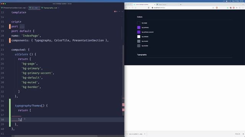Click Show all in downloads bar

(x=237, y=134)
